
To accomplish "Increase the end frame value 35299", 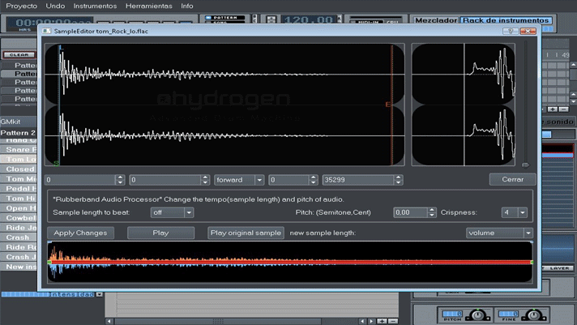I will [398, 177].
